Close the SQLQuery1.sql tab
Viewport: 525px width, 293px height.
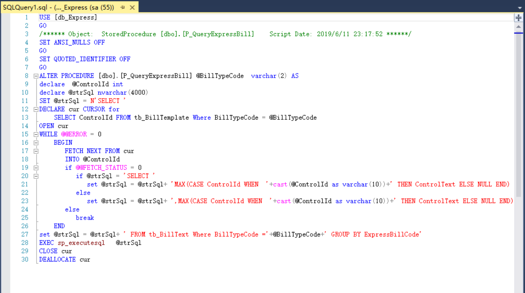(132, 8)
